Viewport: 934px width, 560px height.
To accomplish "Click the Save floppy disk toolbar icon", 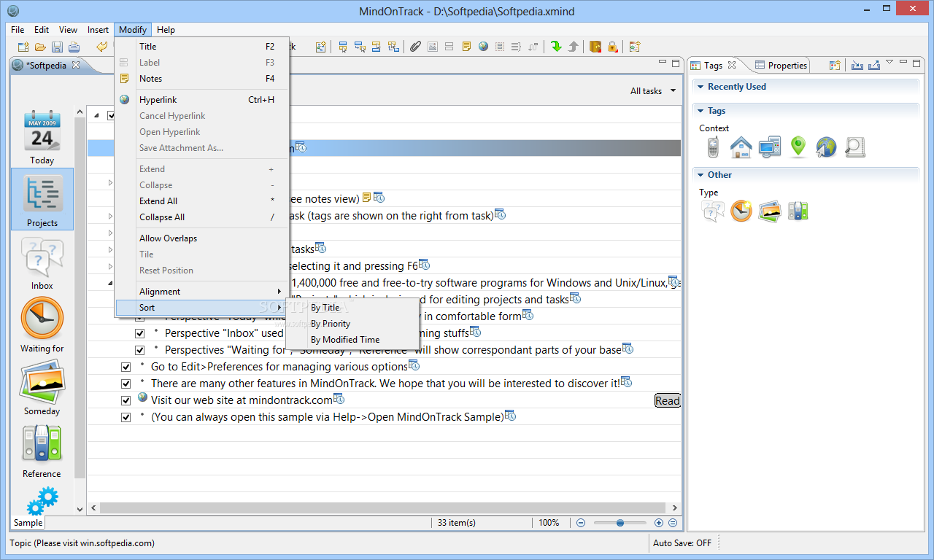I will click(57, 47).
